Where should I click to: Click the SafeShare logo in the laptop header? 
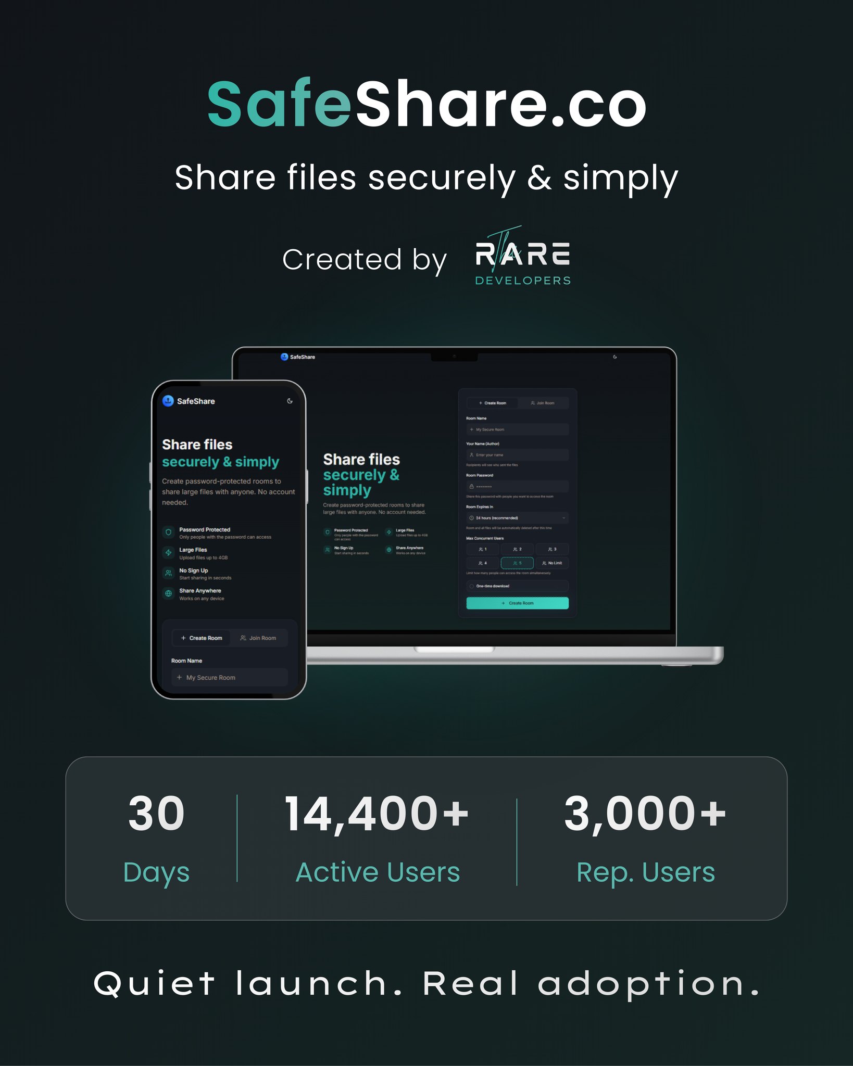click(284, 357)
